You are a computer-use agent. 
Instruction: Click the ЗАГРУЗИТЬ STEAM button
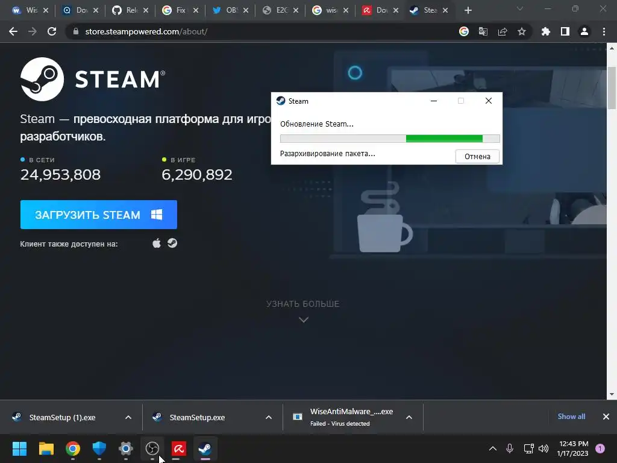click(x=99, y=215)
